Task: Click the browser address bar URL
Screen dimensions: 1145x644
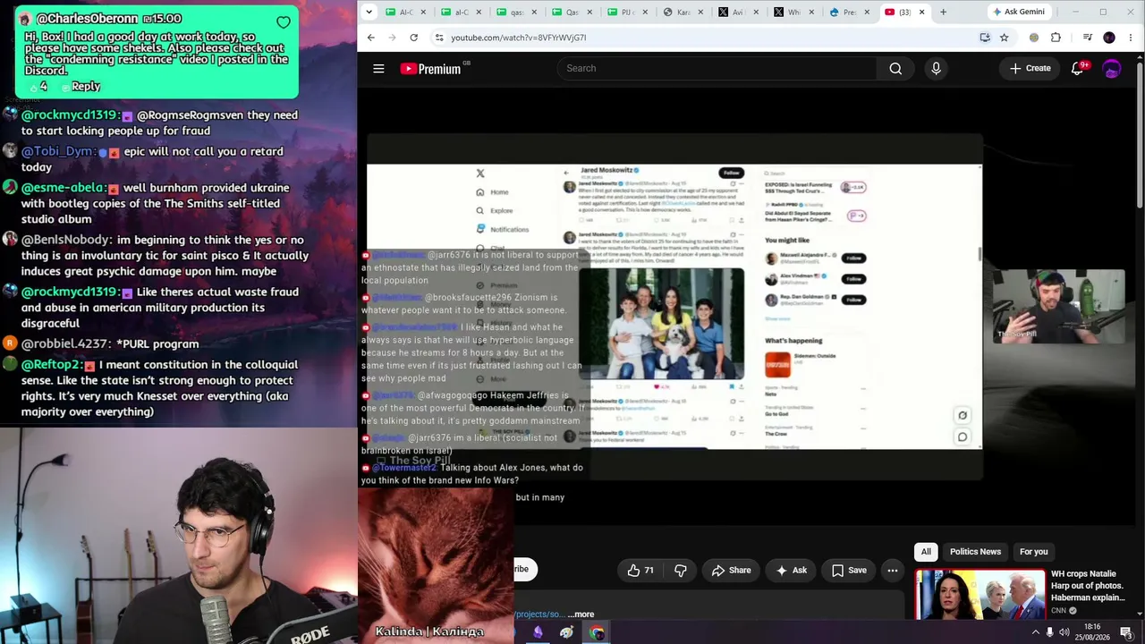Action: pyautogui.click(x=519, y=38)
